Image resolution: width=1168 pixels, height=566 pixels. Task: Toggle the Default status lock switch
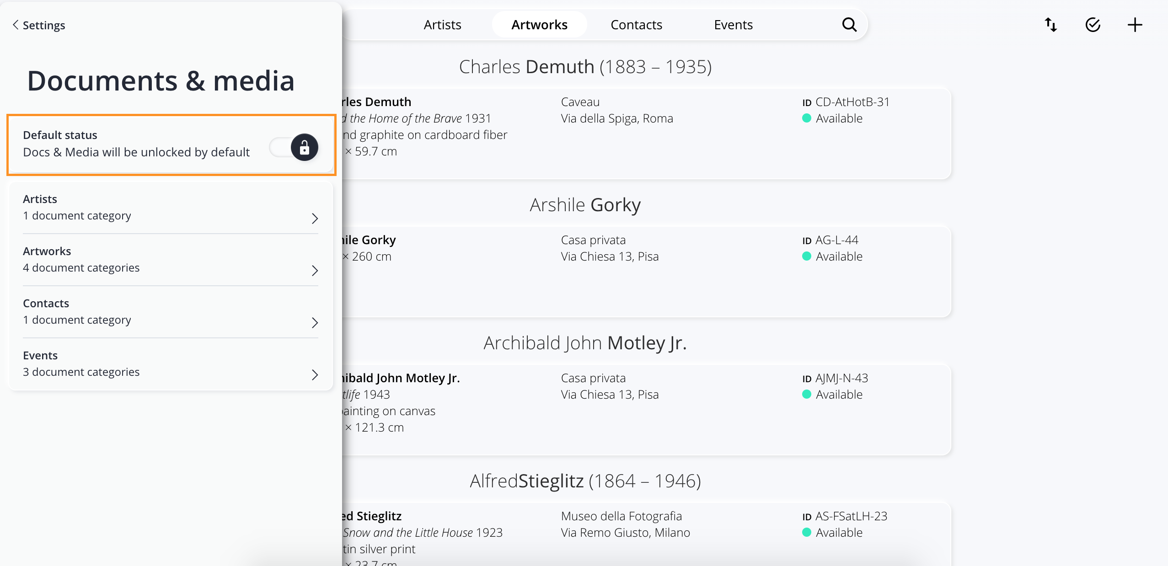(x=294, y=147)
